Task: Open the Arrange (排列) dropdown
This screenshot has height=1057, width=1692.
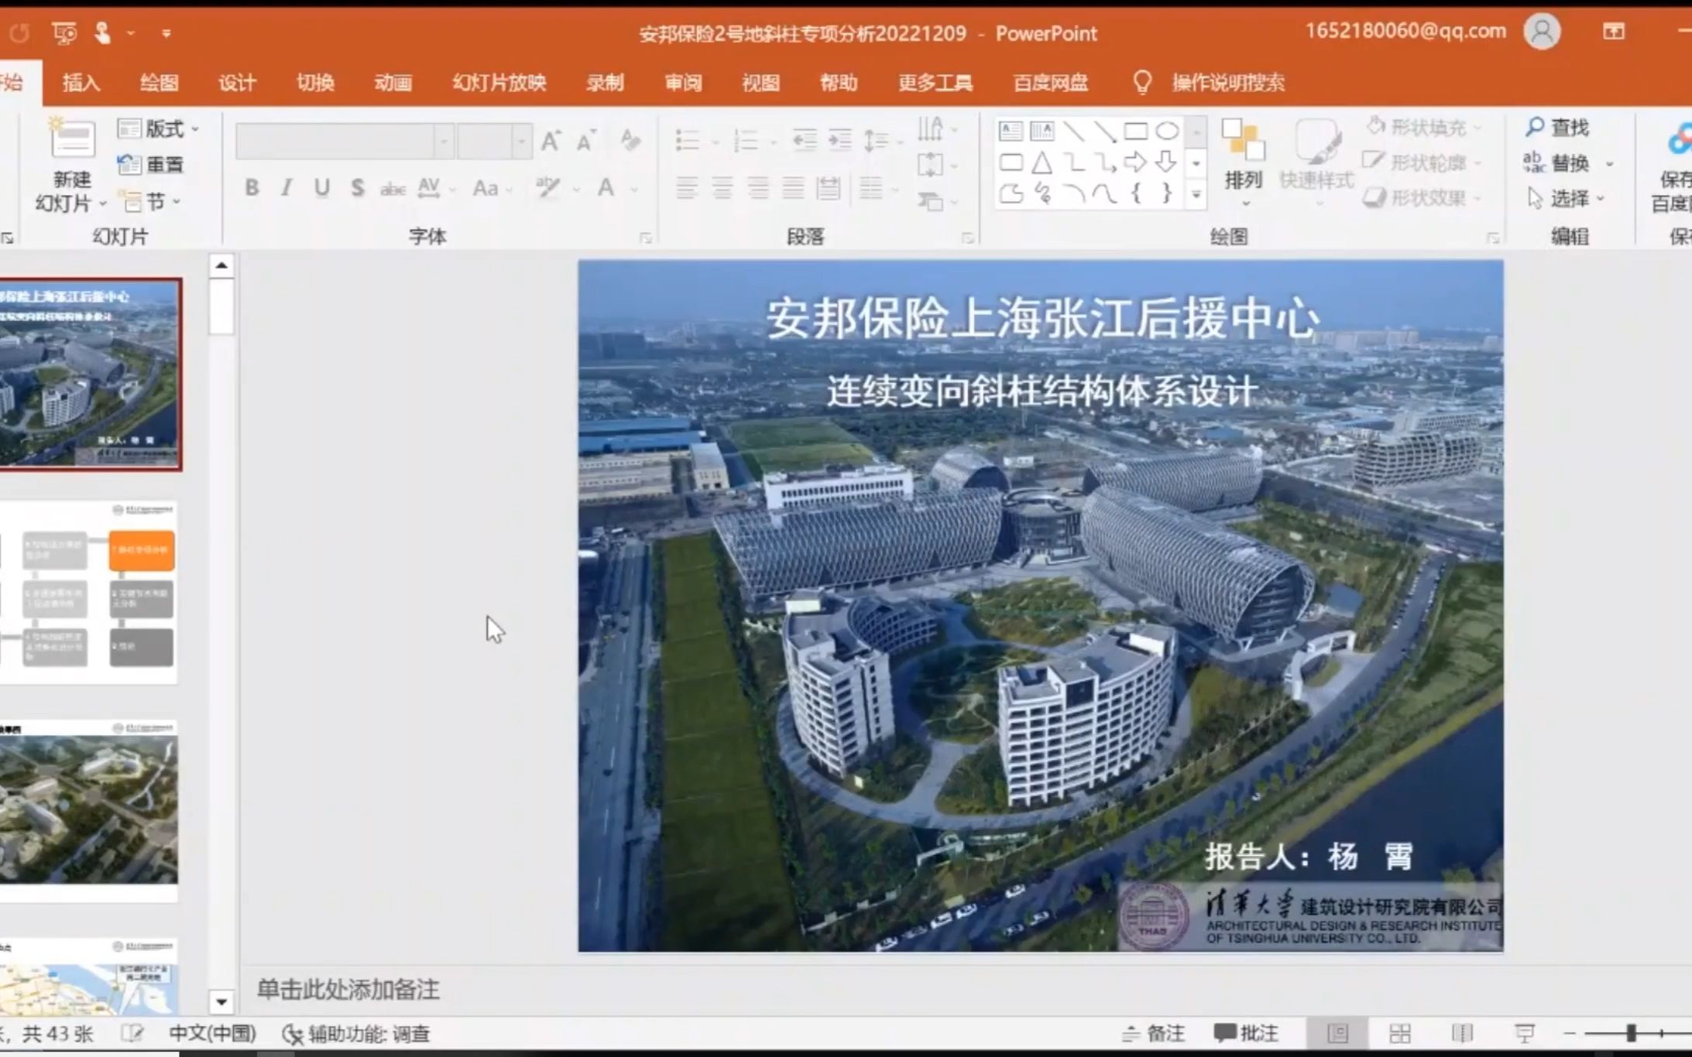Action: pyautogui.click(x=1244, y=164)
